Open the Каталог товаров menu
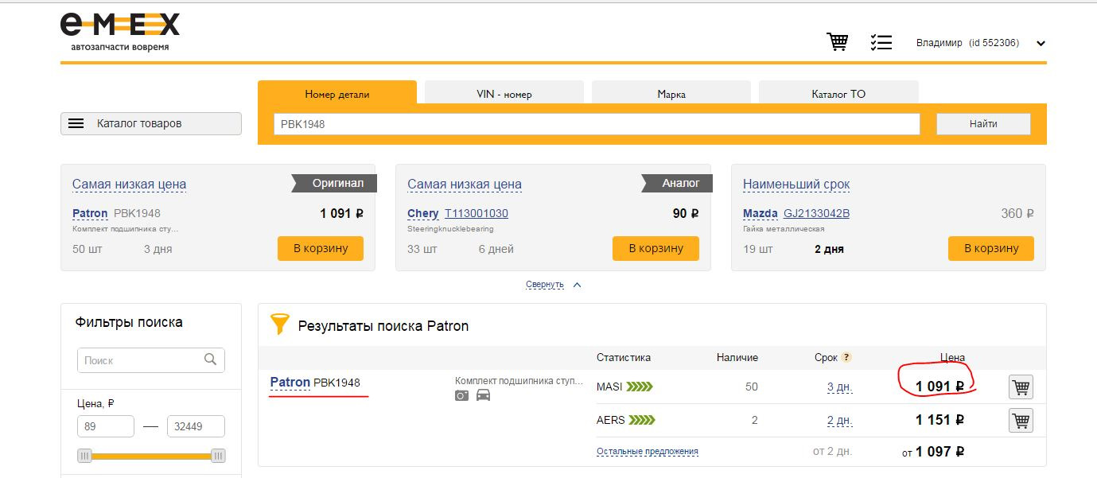 coord(151,123)
